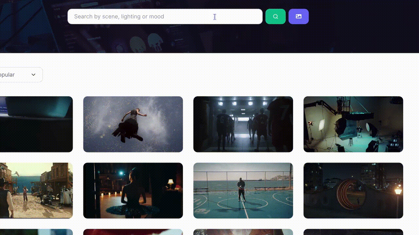Open the dark blue-green partial thumbnail

[x=36, y=124]
